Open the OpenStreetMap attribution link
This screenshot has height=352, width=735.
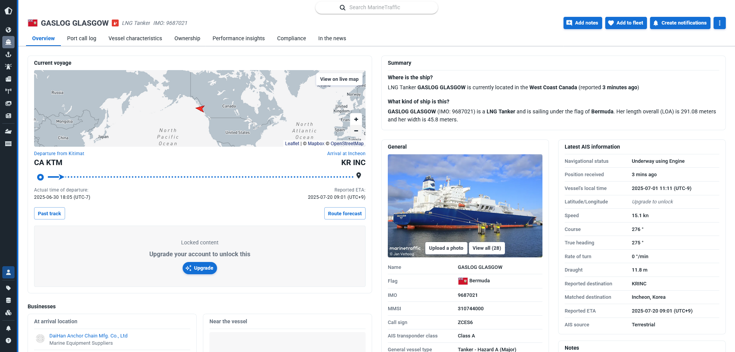coord(347,144)
